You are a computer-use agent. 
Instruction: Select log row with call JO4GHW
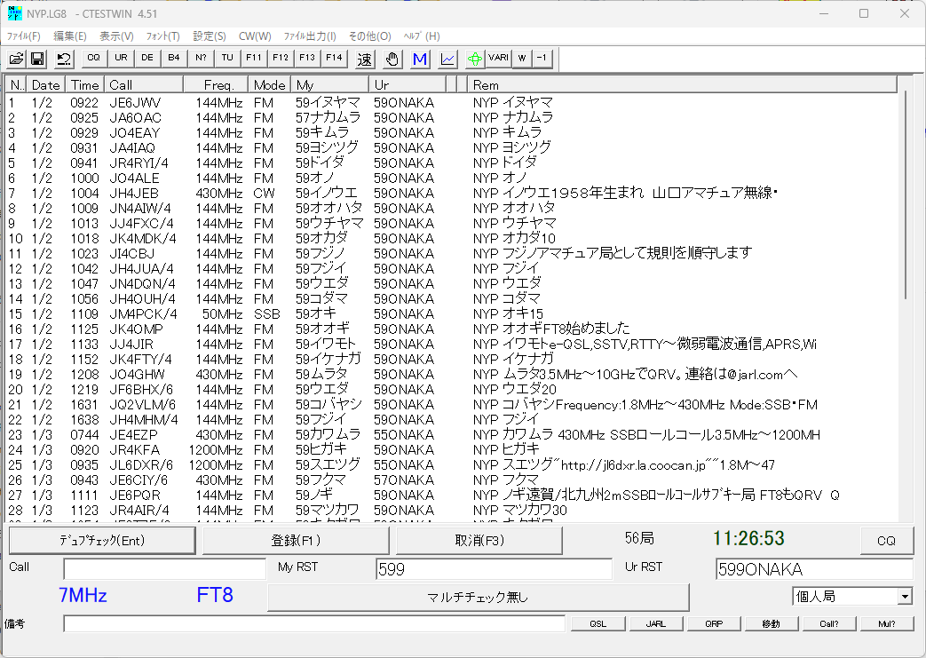click(x=452, y=375)
